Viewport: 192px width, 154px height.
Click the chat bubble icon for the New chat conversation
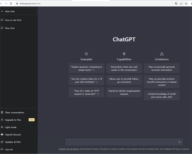[x=2, y=28]
